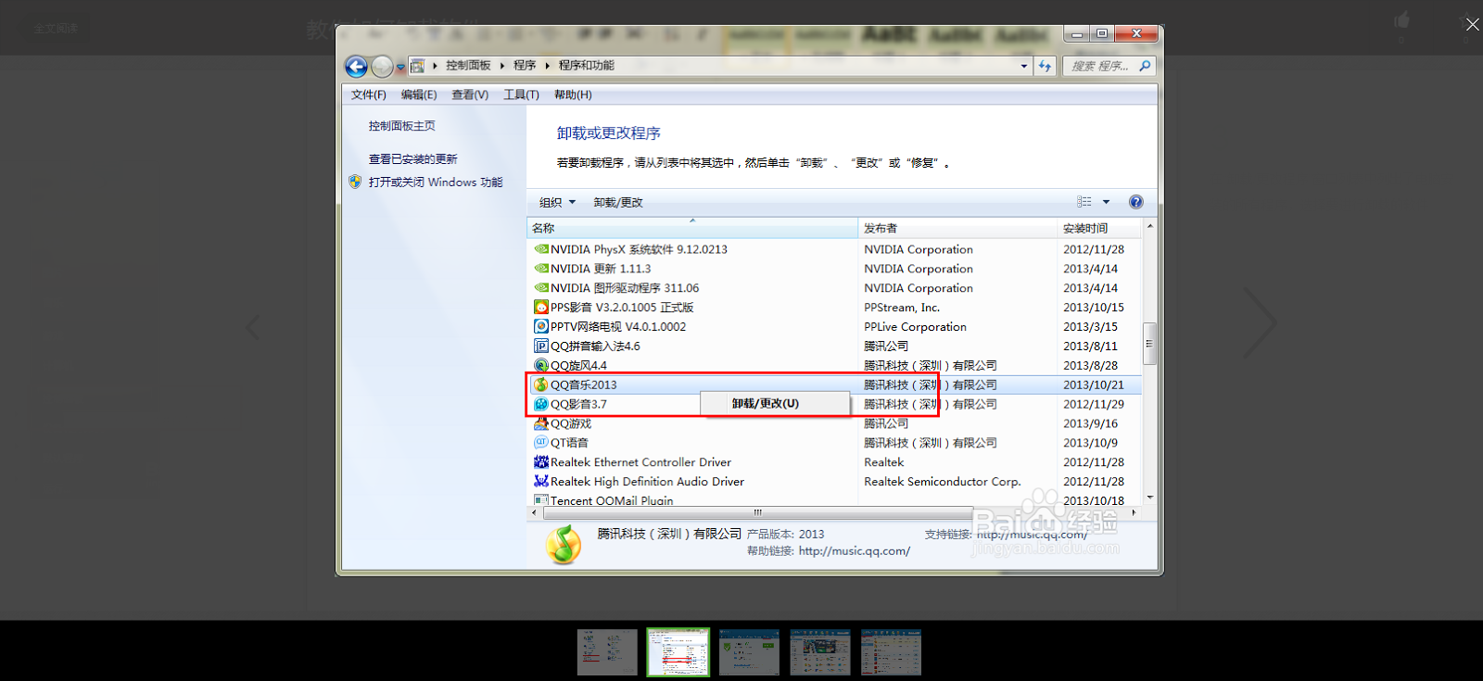The width and height of the screenshot is (1483, 681).
Task: Open the 组织 dropdown in the toolbar
Action: click(557, 202)
